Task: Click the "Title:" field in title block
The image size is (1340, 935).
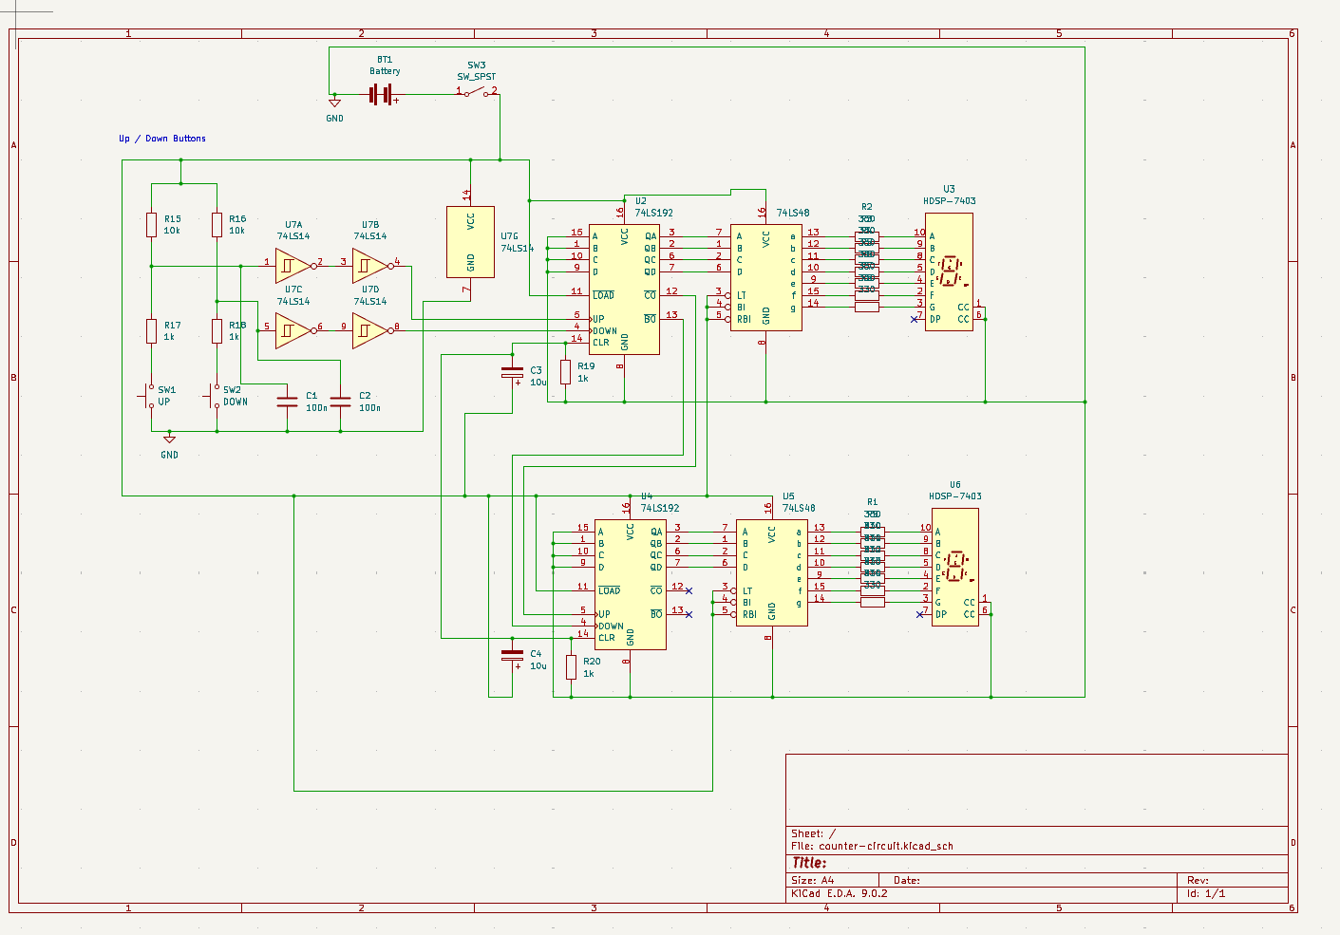Action: (809, 863)
